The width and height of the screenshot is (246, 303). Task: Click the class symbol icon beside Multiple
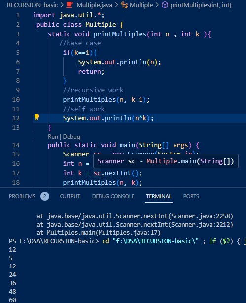tap(124, 5)
